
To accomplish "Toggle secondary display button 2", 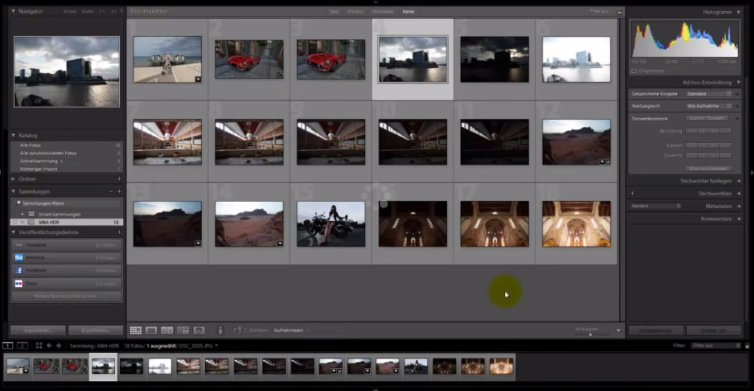I will [x=22, y=345].
